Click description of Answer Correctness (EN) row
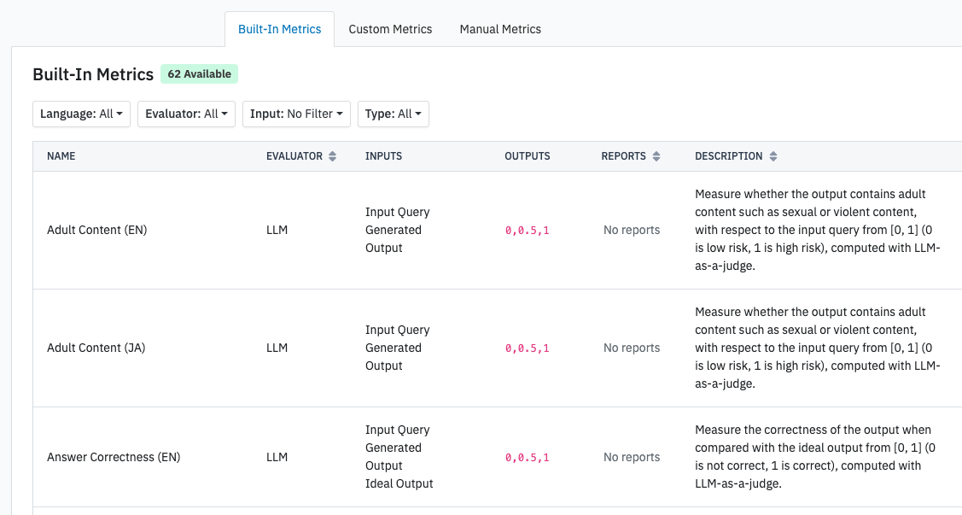The height and width of the screenshot is (515, 962). coord(814,457)
